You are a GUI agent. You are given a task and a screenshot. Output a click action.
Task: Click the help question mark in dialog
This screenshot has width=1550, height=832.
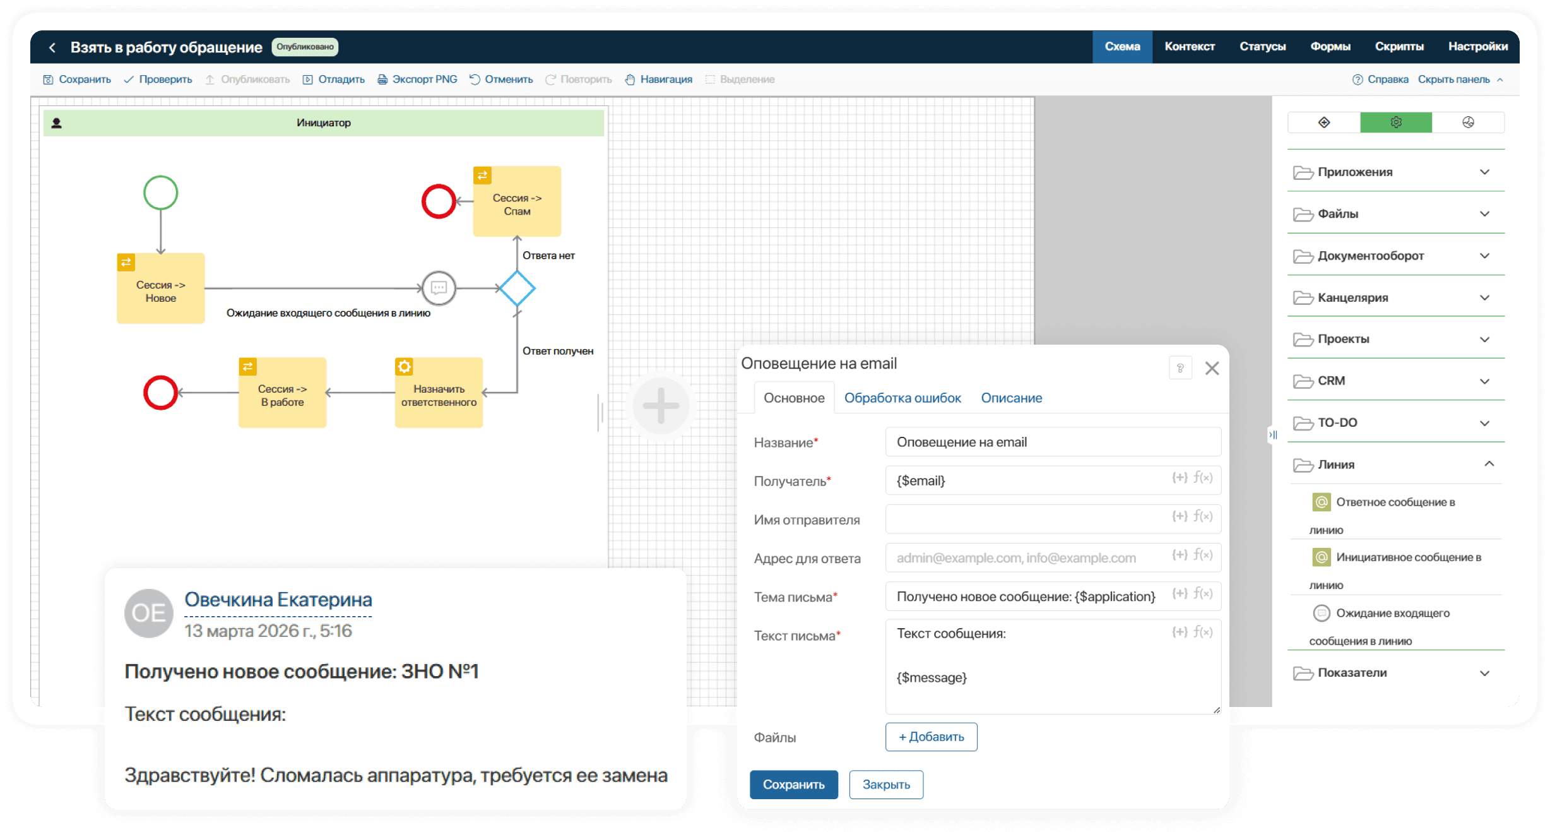(x=1180, y=368)
